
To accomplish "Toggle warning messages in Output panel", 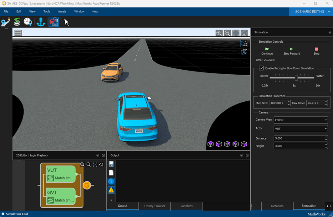I will click(111, 190).
